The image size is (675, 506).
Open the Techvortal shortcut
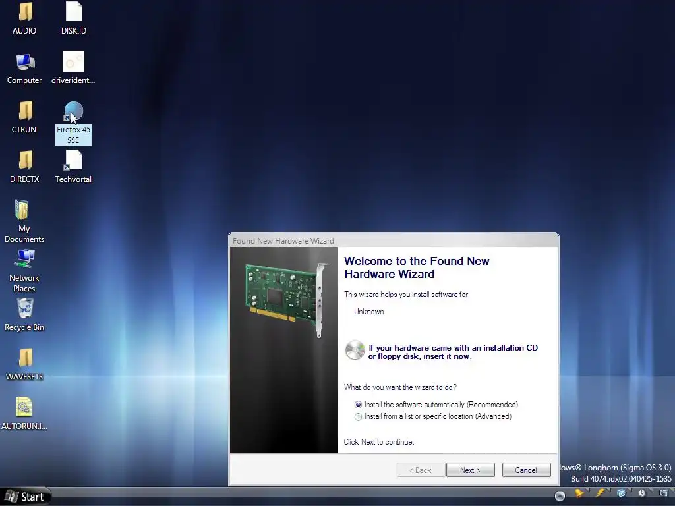pos(73,160)
